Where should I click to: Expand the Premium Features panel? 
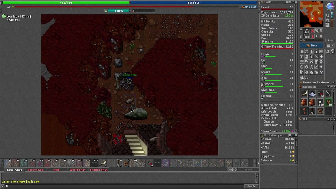click(333, 82)
